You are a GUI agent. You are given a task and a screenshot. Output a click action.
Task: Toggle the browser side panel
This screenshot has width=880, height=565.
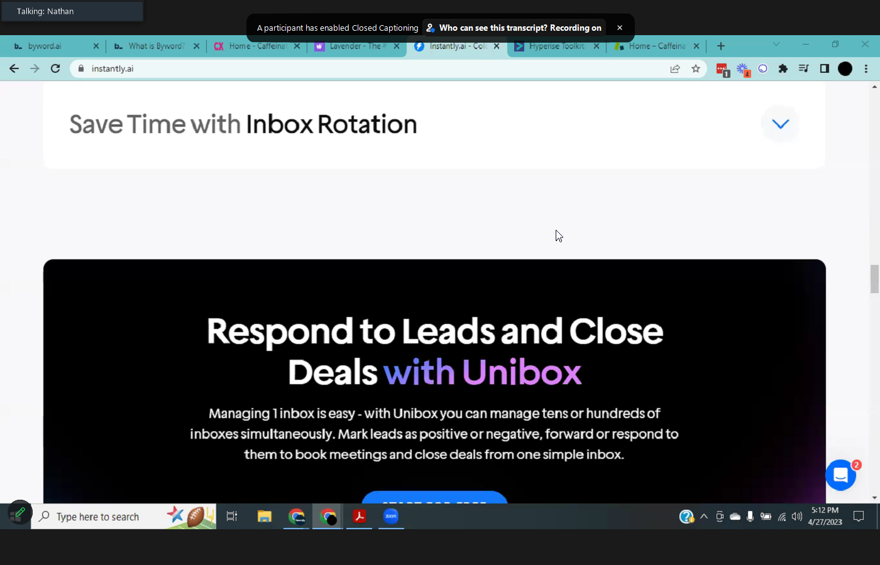pyautogui.click(x=824, y=68)
